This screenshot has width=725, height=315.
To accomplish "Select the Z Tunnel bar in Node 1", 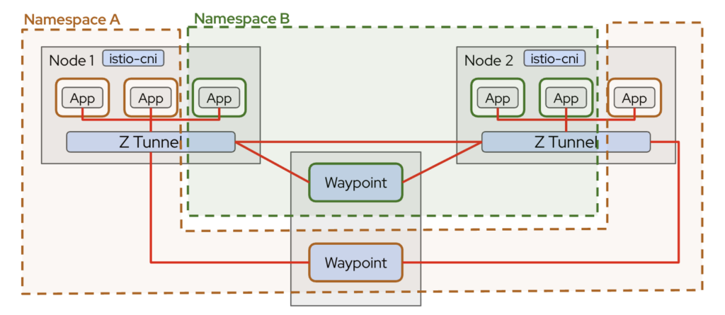I will point(150,142).
